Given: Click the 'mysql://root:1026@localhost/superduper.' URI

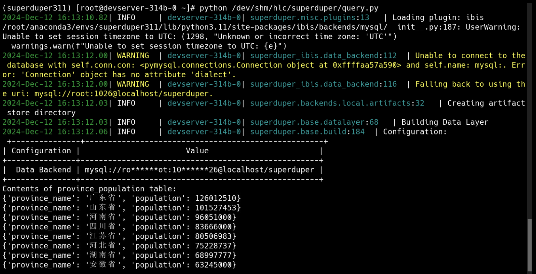Looking at the screenshot, I should pos(124,94).
